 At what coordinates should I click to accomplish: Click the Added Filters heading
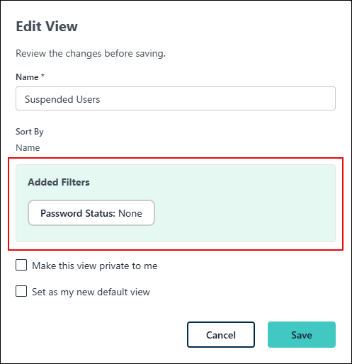coord(59,182)
